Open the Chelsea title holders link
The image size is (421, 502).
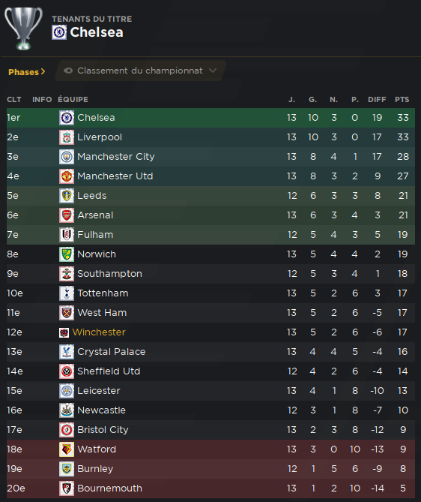(97, 32)
